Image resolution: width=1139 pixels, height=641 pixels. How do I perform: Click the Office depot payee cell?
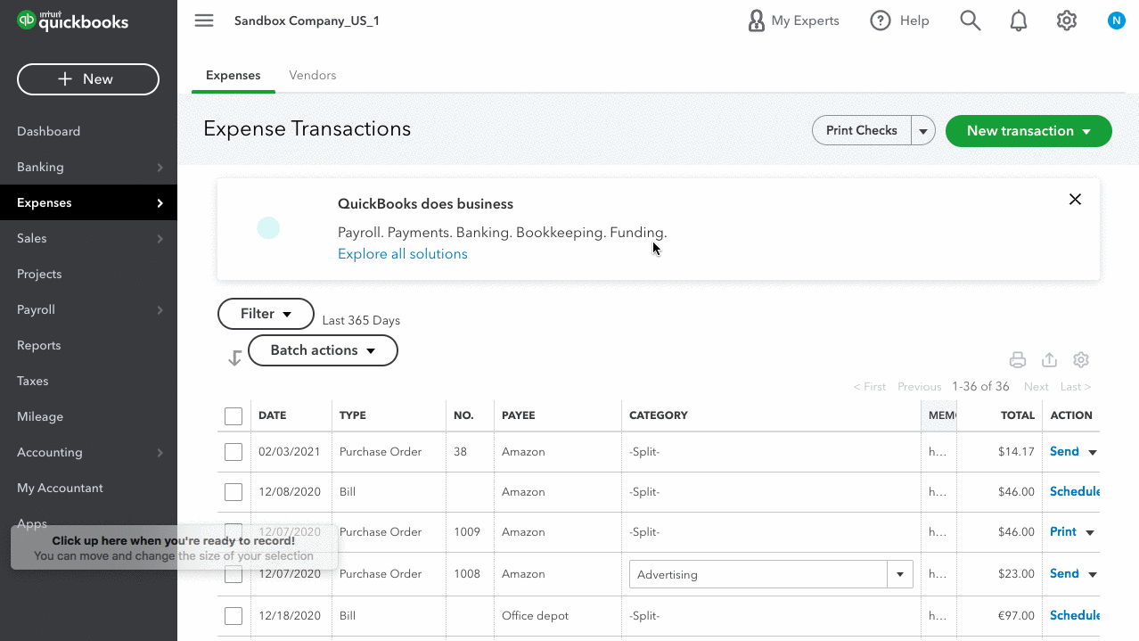535,616
